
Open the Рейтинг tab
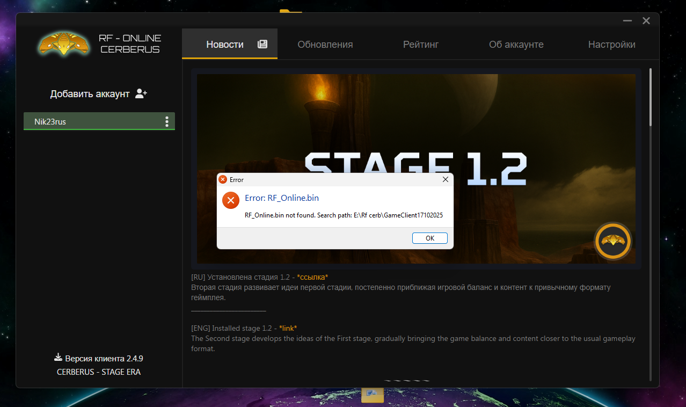[x=421, y=45]
